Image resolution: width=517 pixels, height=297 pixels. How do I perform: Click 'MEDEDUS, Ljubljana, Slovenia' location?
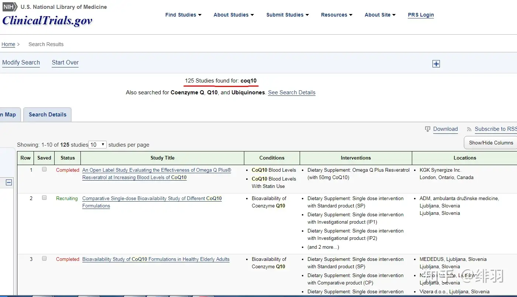453,259
